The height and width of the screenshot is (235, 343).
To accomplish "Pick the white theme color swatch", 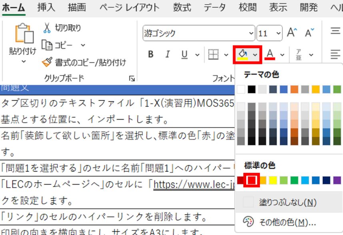I will click(241, 89).
